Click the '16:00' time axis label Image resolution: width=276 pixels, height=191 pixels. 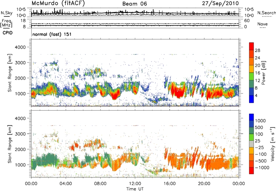coord(170,184)
